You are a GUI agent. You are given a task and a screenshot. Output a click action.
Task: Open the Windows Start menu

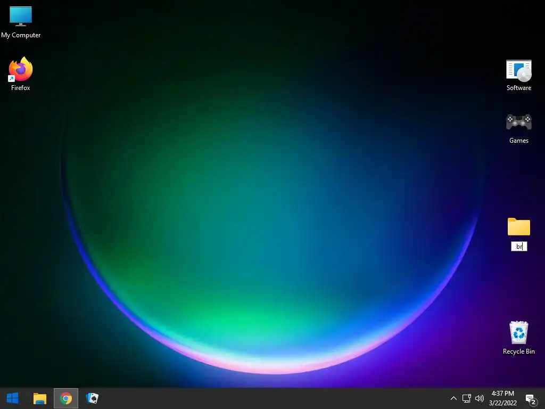point(13,398)
